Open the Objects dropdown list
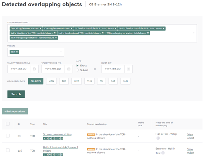The width and height of the screenshot is (206, 157). click(x=61, y=52)
